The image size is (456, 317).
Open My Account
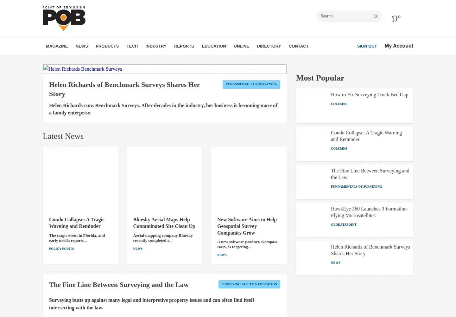[x=399, y=46]
